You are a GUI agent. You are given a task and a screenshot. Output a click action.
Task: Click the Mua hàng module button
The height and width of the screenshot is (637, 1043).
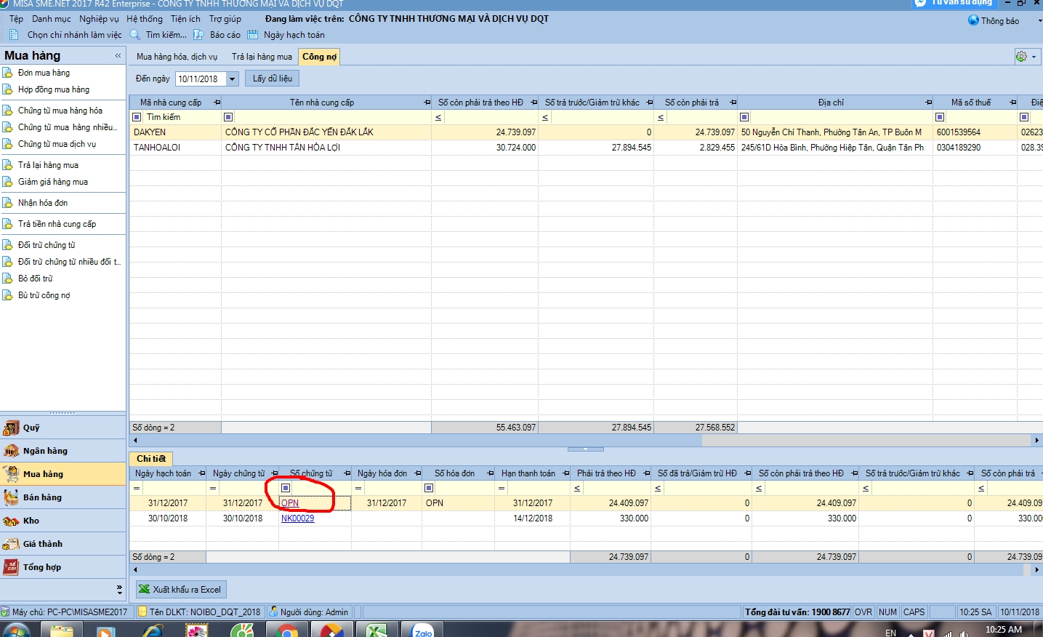point(63,474)
